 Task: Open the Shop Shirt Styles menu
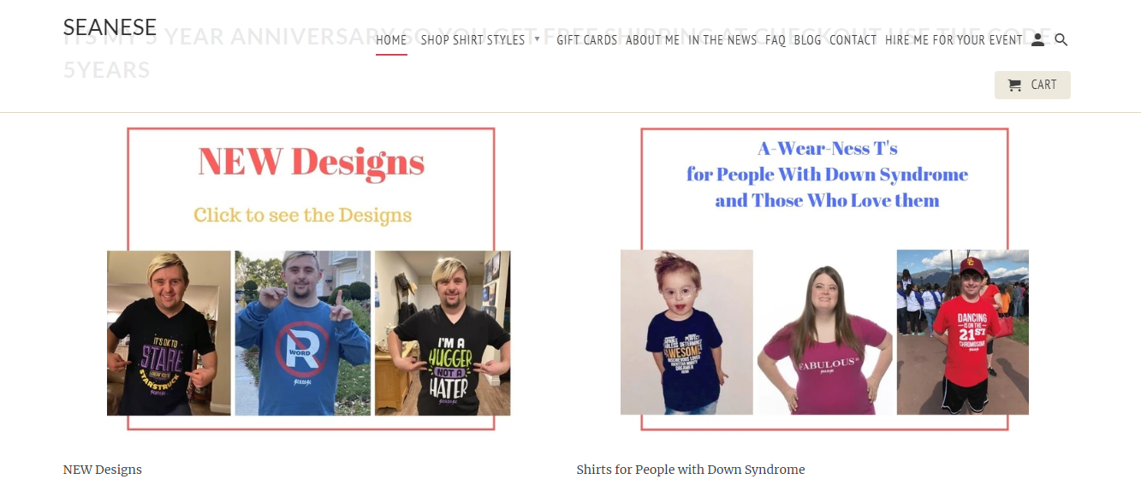472,39
